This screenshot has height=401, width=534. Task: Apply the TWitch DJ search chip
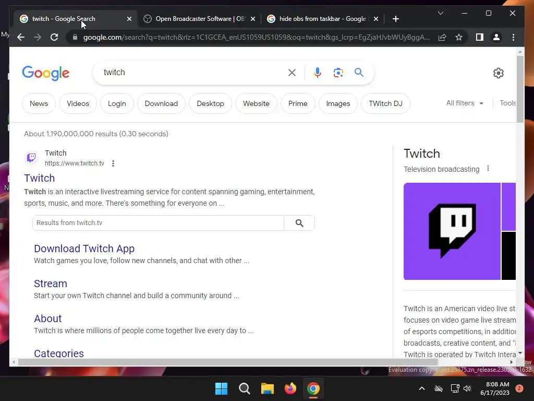pos(385,103)
